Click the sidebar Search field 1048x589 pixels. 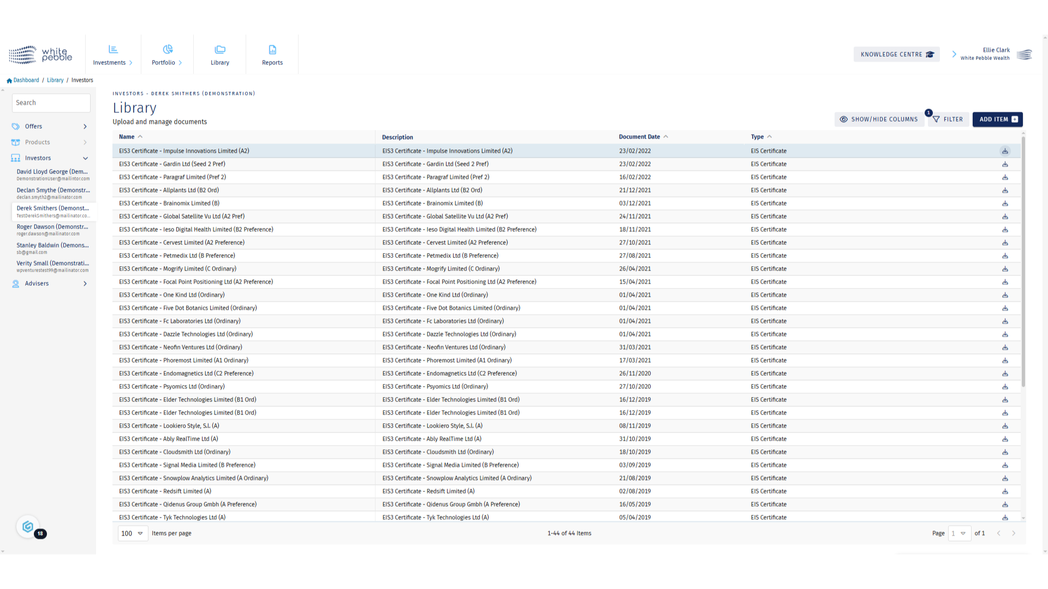[x=51, y=103]
